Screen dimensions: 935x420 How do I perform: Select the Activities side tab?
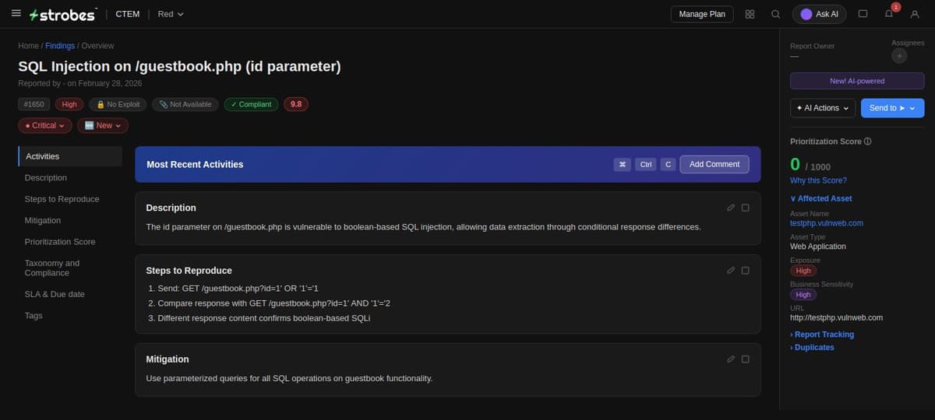70,156
